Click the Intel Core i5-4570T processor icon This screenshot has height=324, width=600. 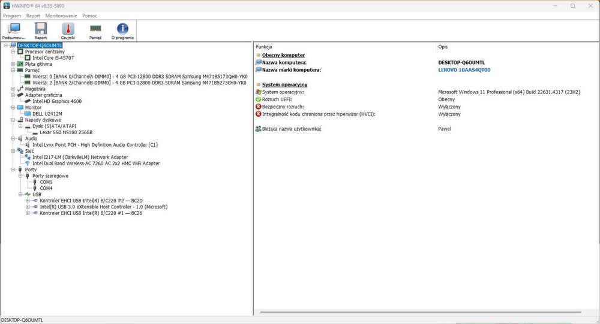28,57
